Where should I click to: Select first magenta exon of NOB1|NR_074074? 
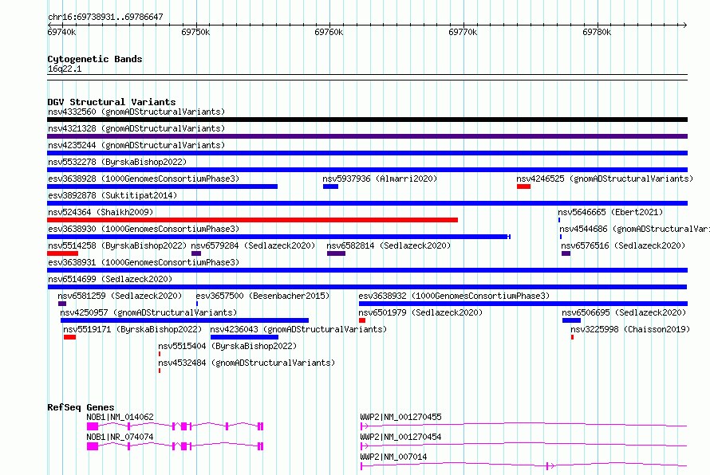coord(93,446)
